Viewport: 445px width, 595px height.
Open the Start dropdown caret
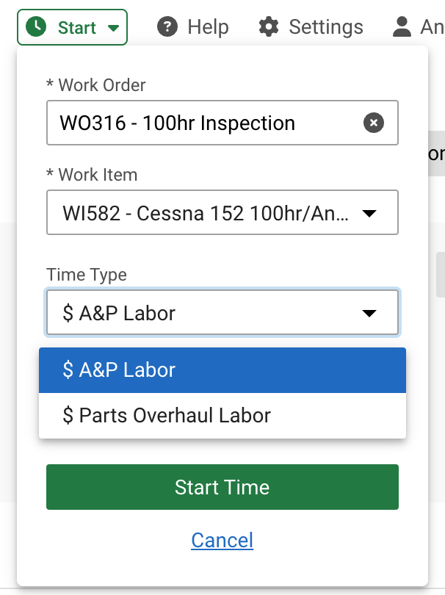(113, 28)
